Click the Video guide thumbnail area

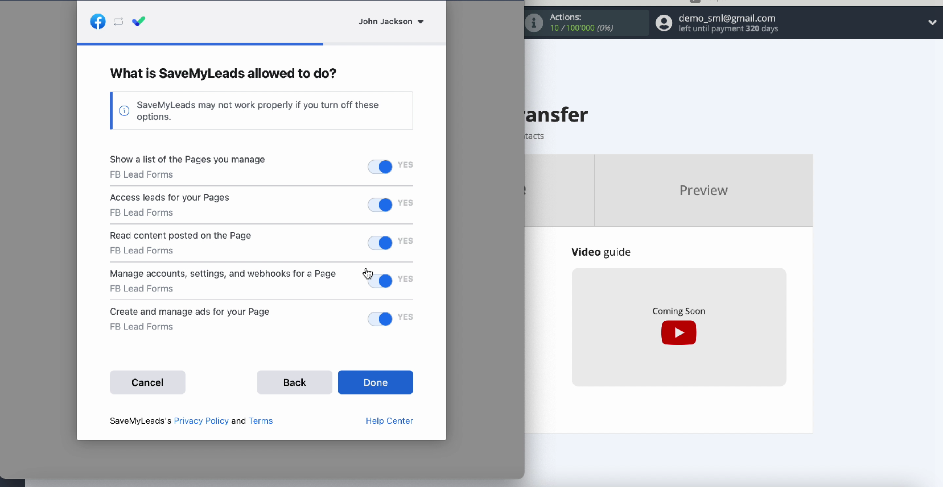point(679,327)
